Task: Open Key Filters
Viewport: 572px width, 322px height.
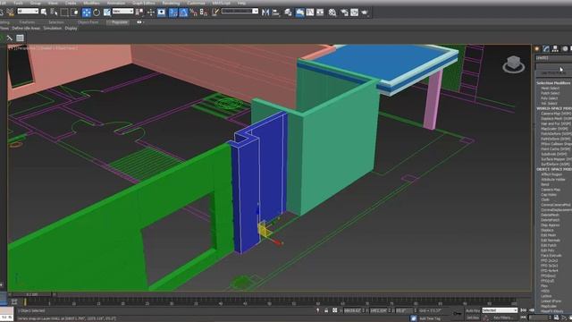Action: point(502,318)
